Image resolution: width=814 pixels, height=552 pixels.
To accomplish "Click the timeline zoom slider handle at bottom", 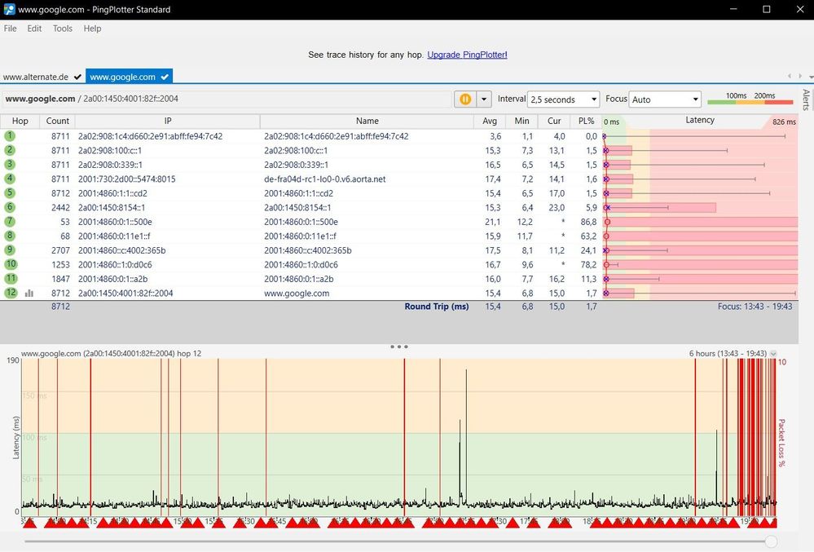I will (x=771, y=541).
